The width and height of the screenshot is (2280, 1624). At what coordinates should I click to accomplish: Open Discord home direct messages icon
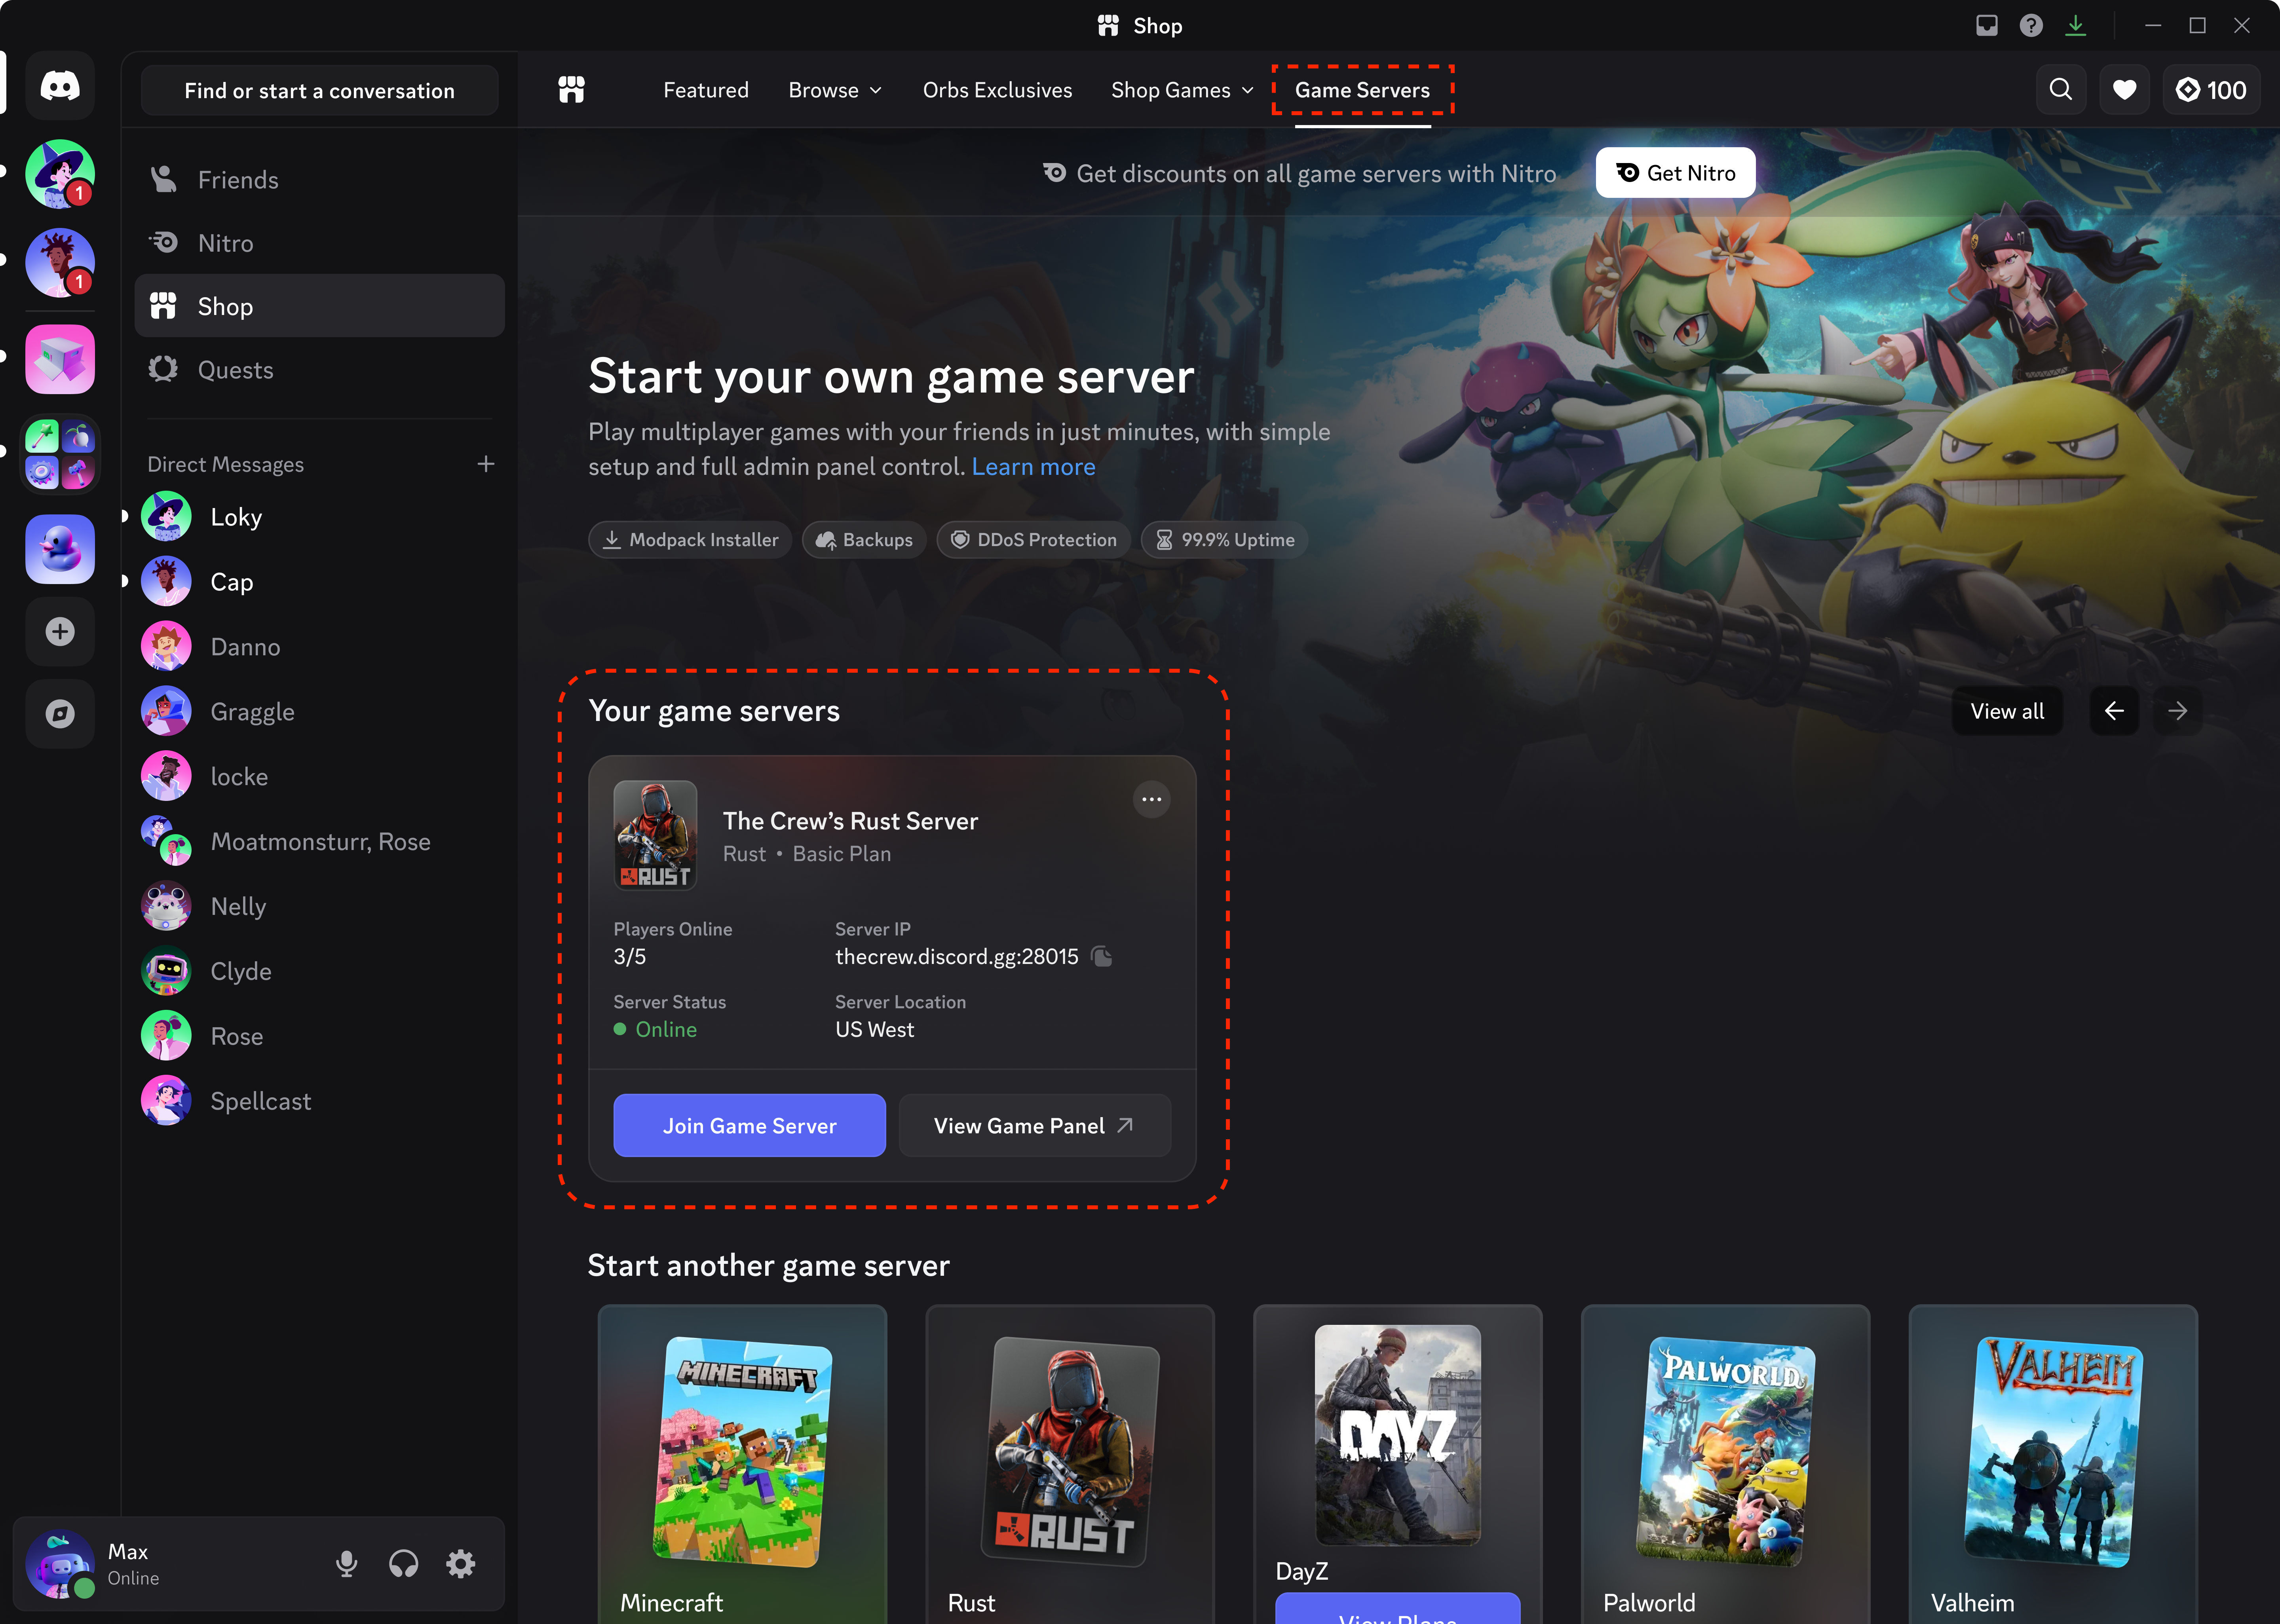[60, 86]
